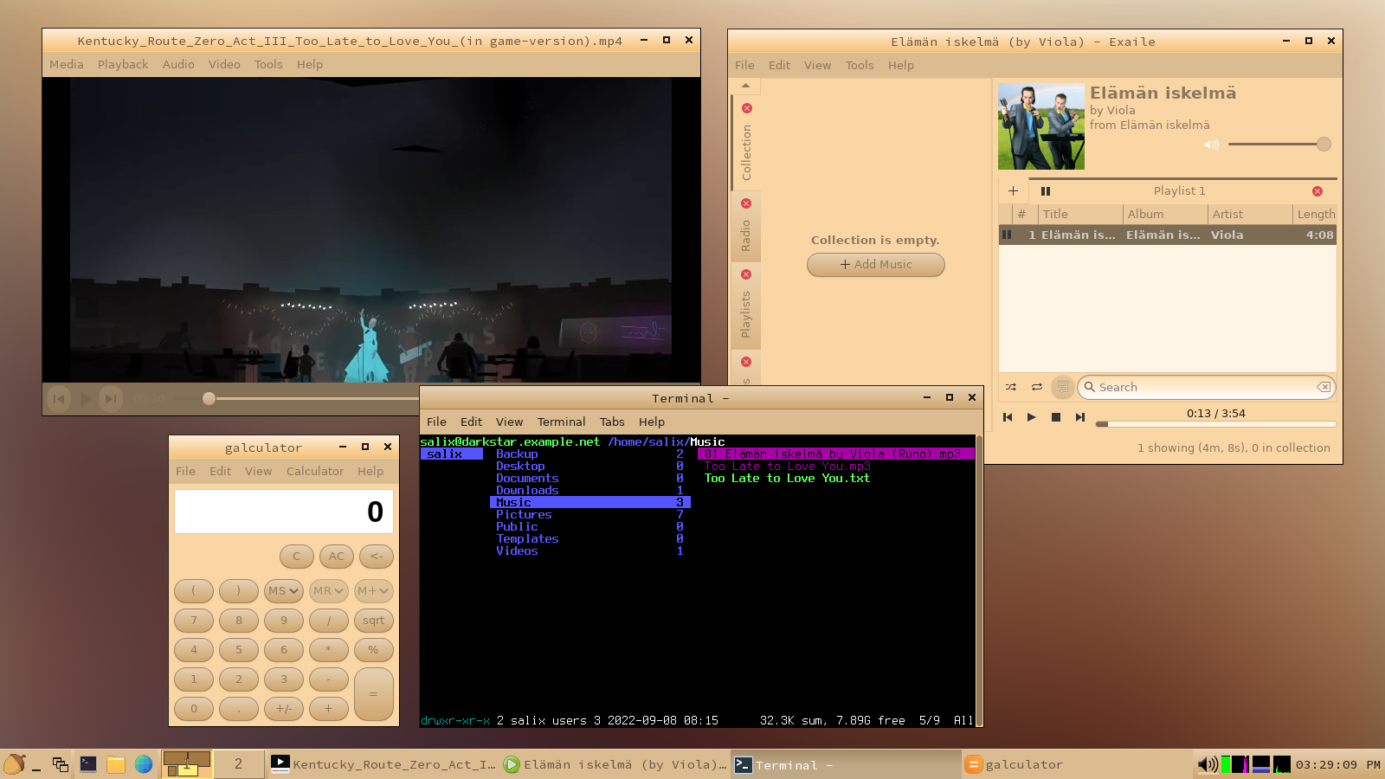Click the volume speaker icon in system tray
Image resolution: width=1385 pixels, height=779 pixels.
point(1208,764)
